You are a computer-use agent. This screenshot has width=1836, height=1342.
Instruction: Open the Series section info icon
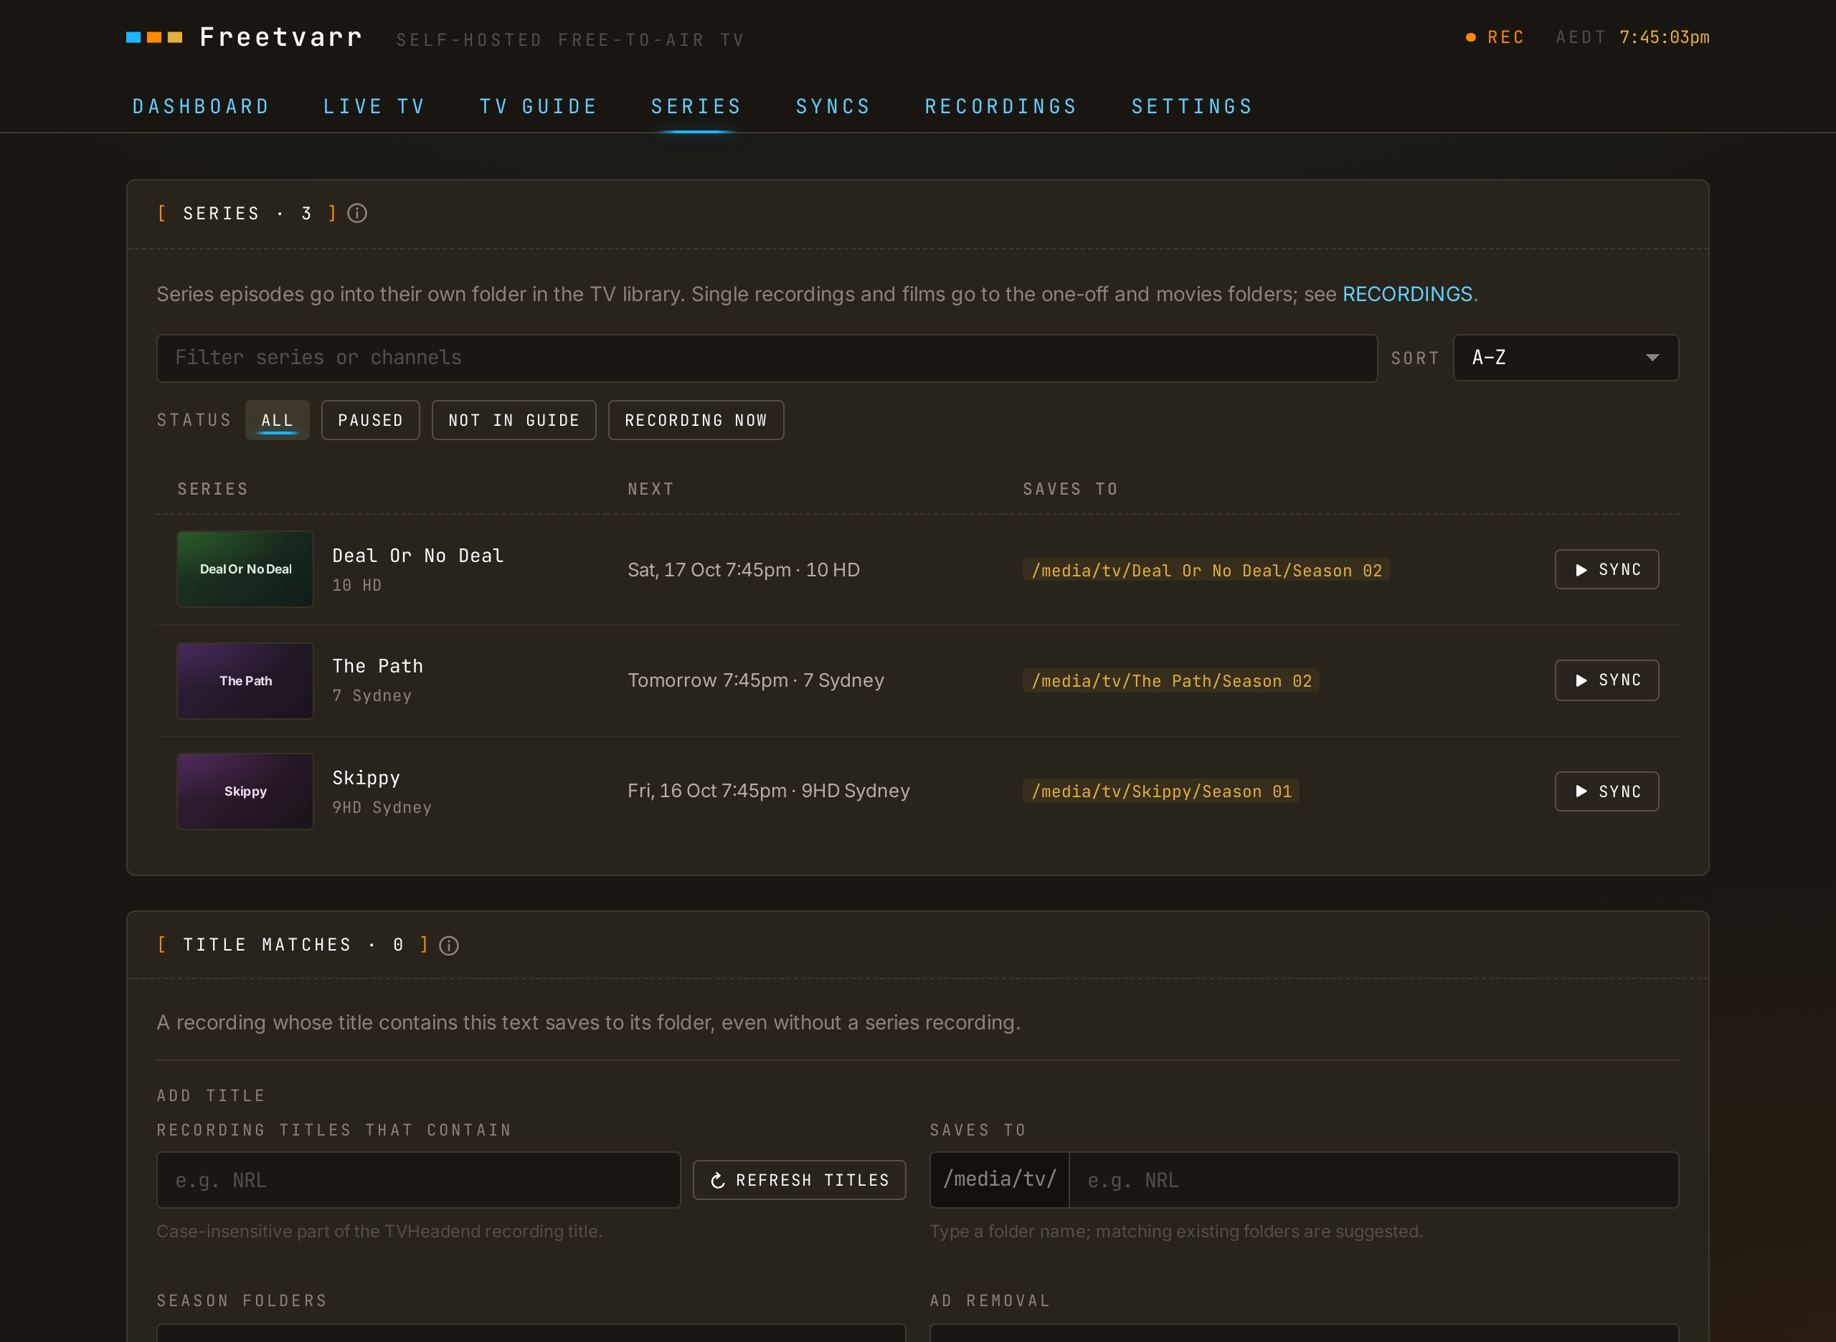pos(356,214)
